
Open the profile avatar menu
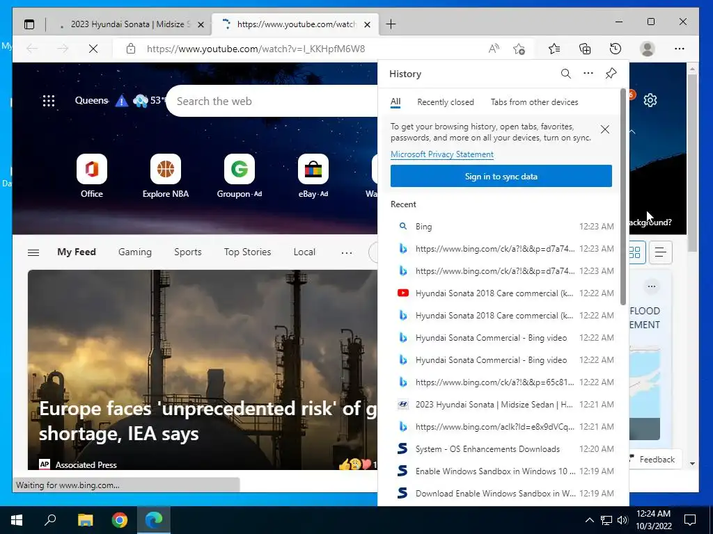[647, 49]
